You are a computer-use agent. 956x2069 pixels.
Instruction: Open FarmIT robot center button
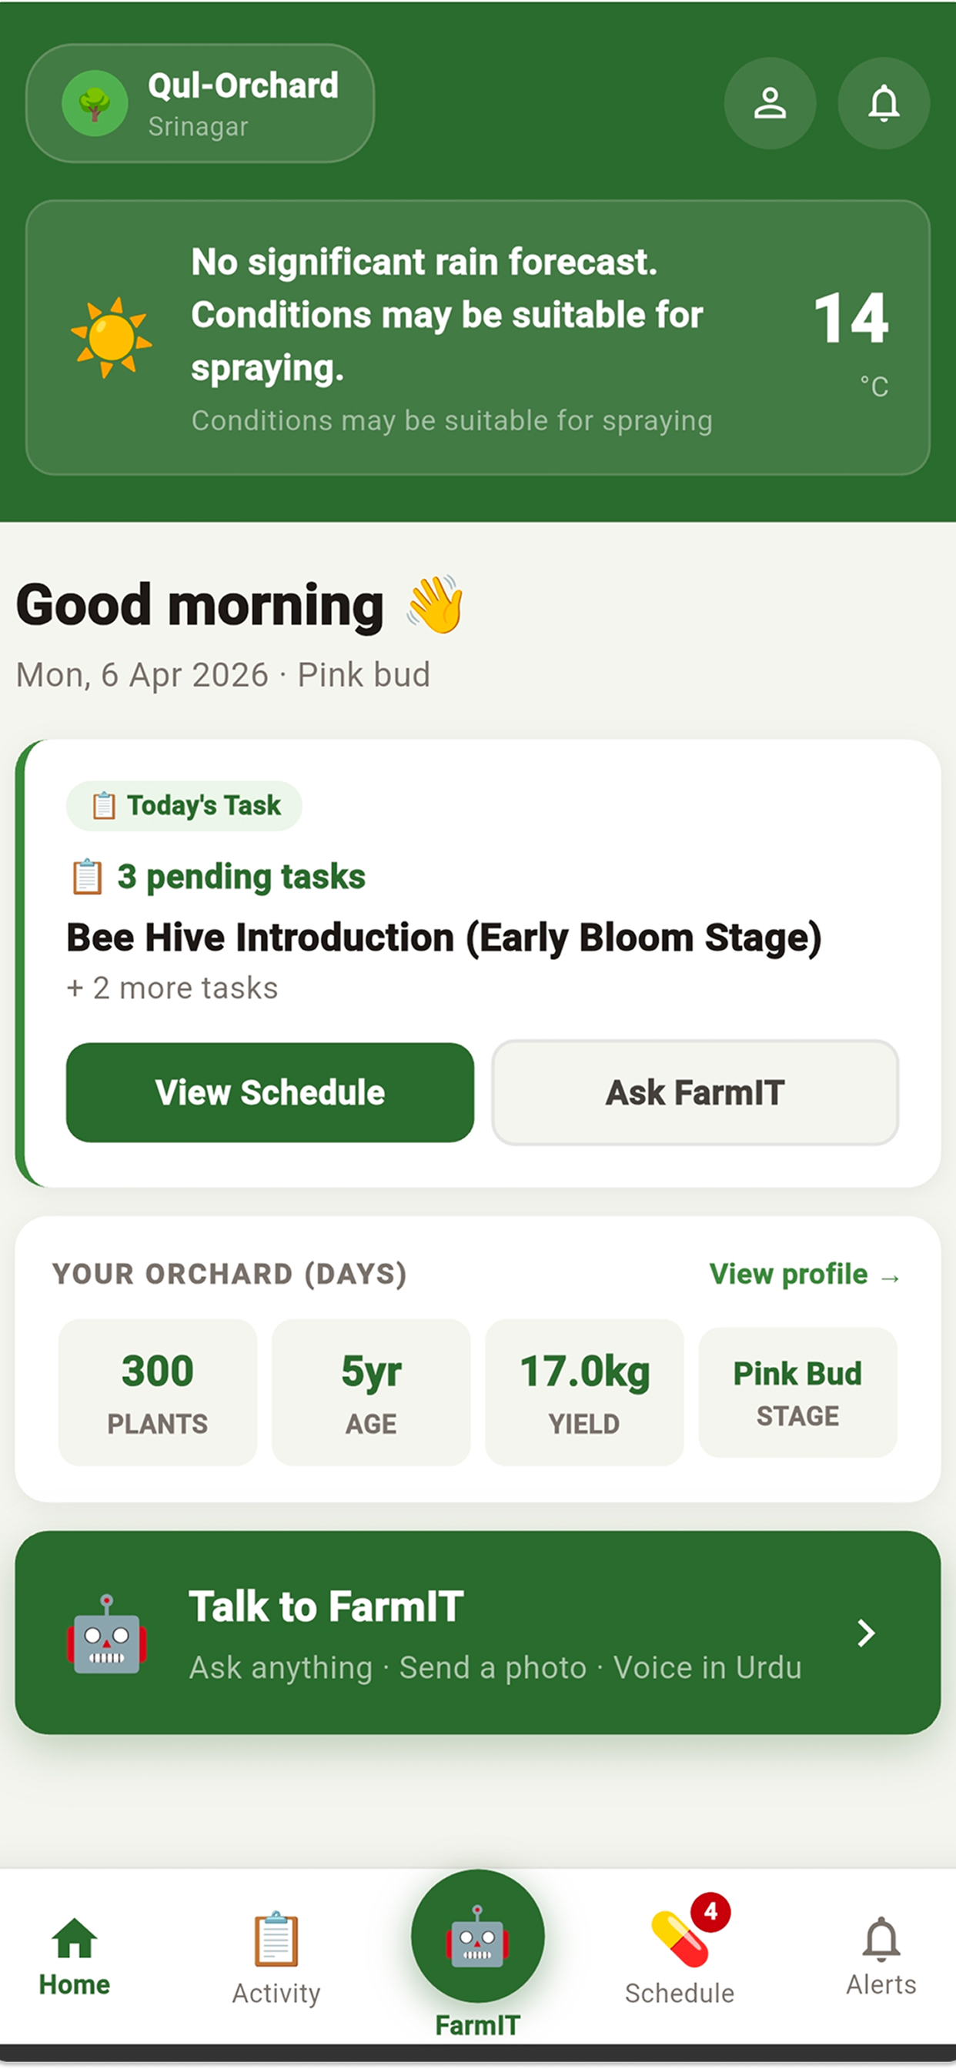tap(477, 1936)
